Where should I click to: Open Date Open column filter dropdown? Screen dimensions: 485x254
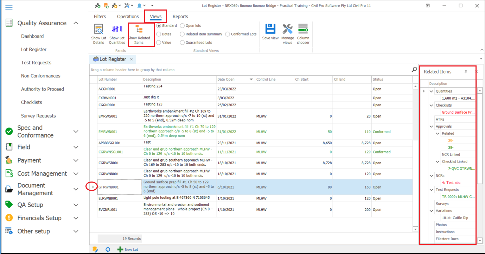click(251, 80)
